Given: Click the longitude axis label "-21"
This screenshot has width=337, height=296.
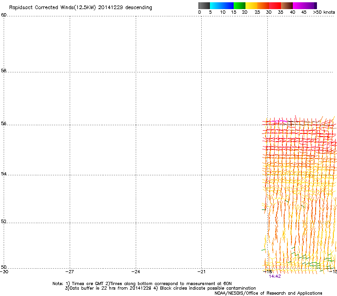Looking at the screenshot, I should click(x=202, y=272).
